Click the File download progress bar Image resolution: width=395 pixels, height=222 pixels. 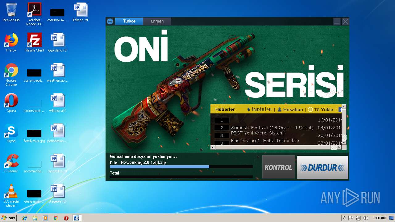(181, 167)
